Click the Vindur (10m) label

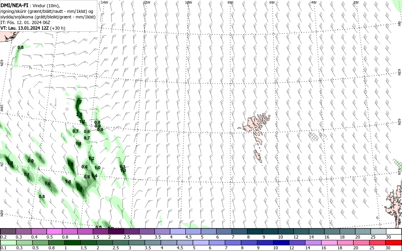click(46, 6)
